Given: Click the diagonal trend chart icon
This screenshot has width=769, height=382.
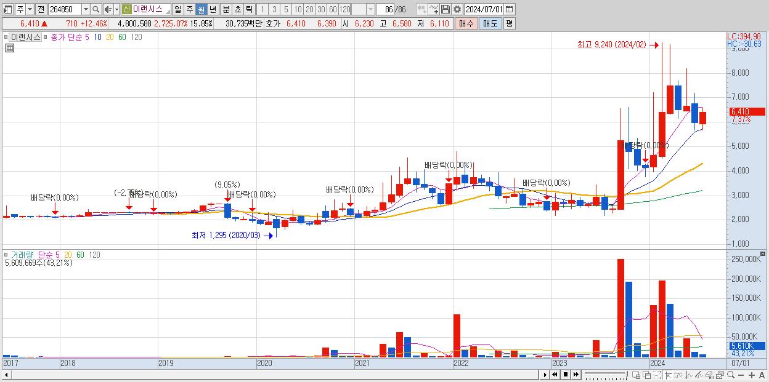Looking at the screenshot, I should tap(699, 375).
